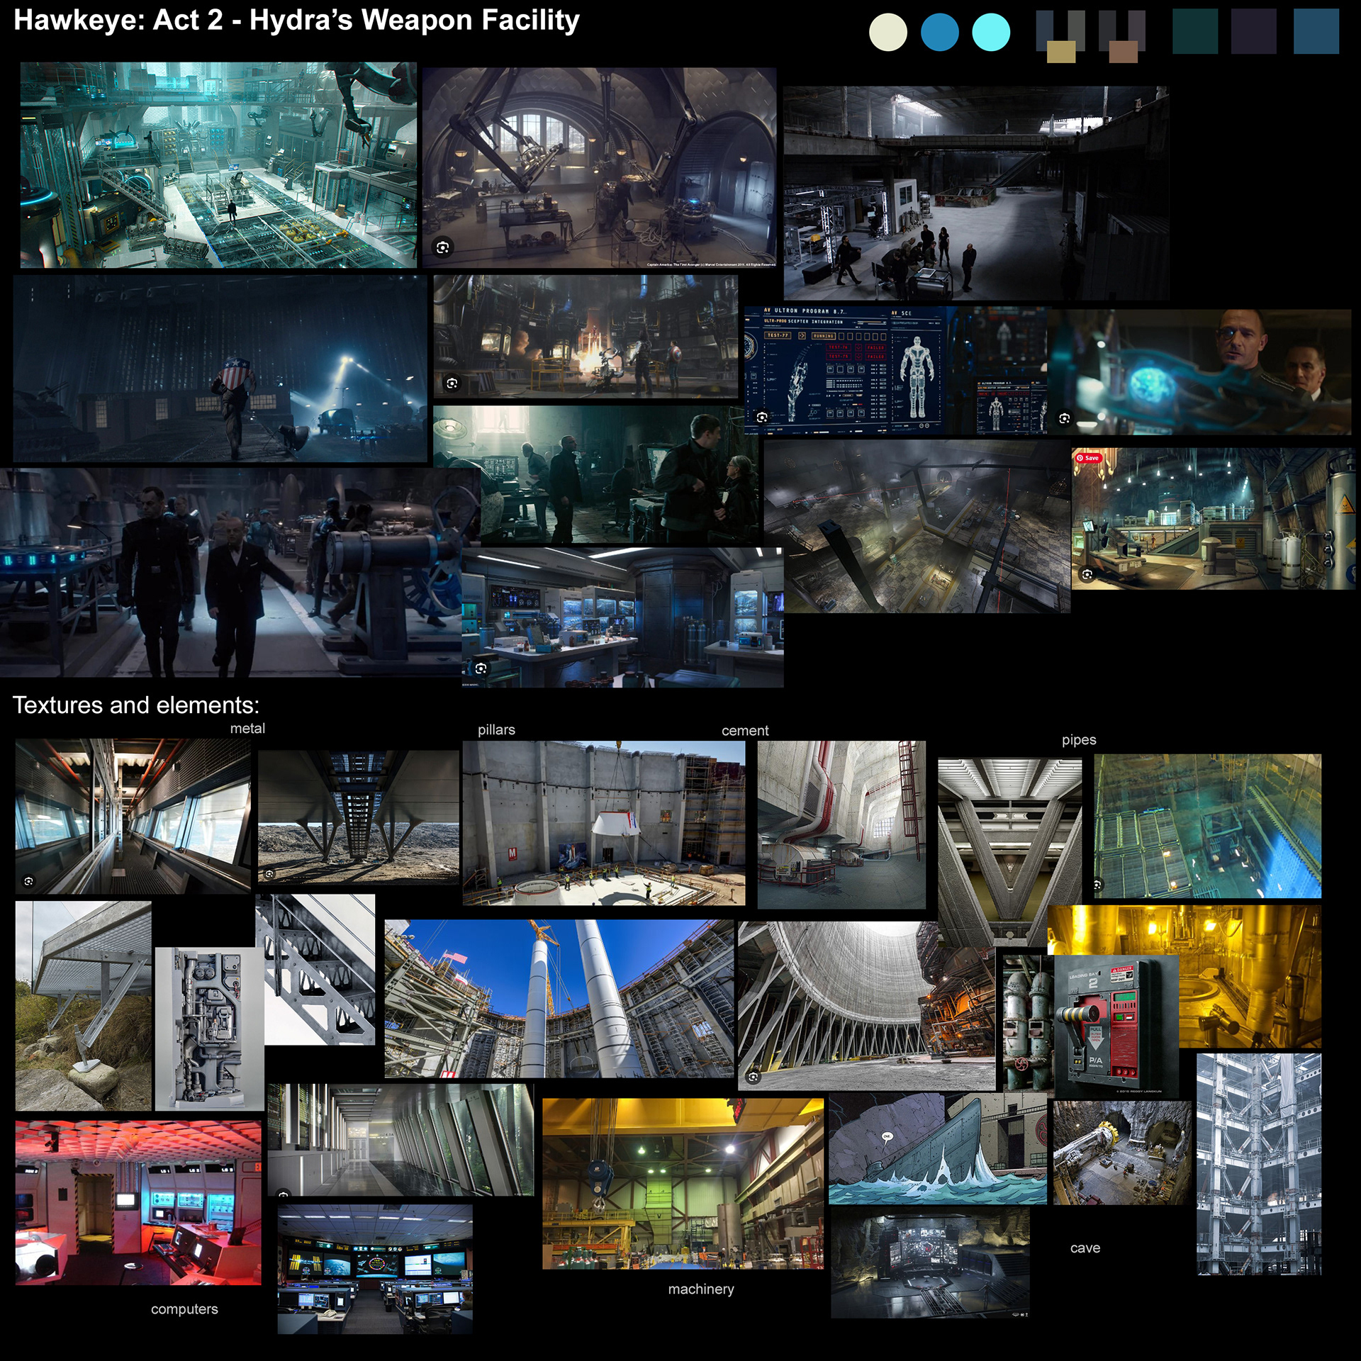Screen dimensions: 1361x1361
Task: Select the bright cyan circle swatch
Action: click(991, 33)
